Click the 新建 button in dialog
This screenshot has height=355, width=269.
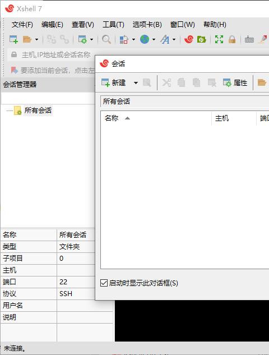tap(114, 83)
